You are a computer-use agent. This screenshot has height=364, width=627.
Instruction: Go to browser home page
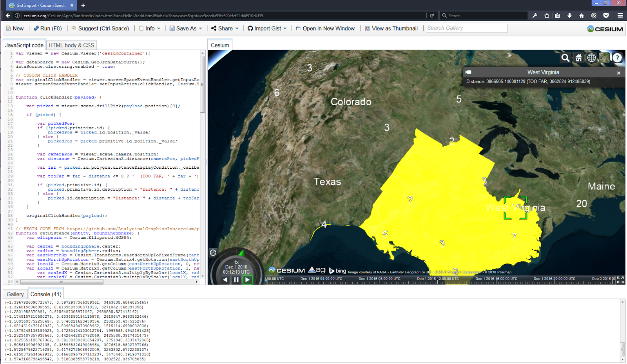pos(582,16)
